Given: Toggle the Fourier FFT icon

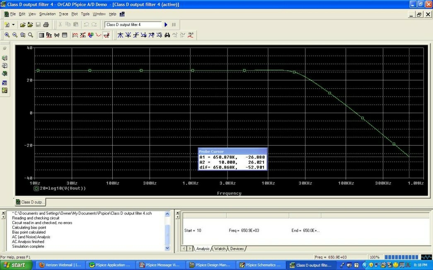Looking at the screenshot, I should coord(49,35).
